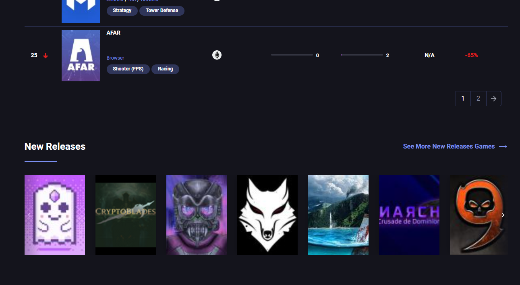The image size is (520, 285).
Task: Click the Ethereum icon on the top game row
Action: point(217,1)
